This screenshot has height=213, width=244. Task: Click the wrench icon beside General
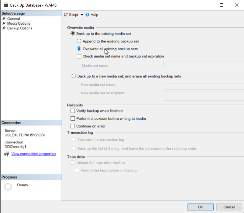[4, 19]
